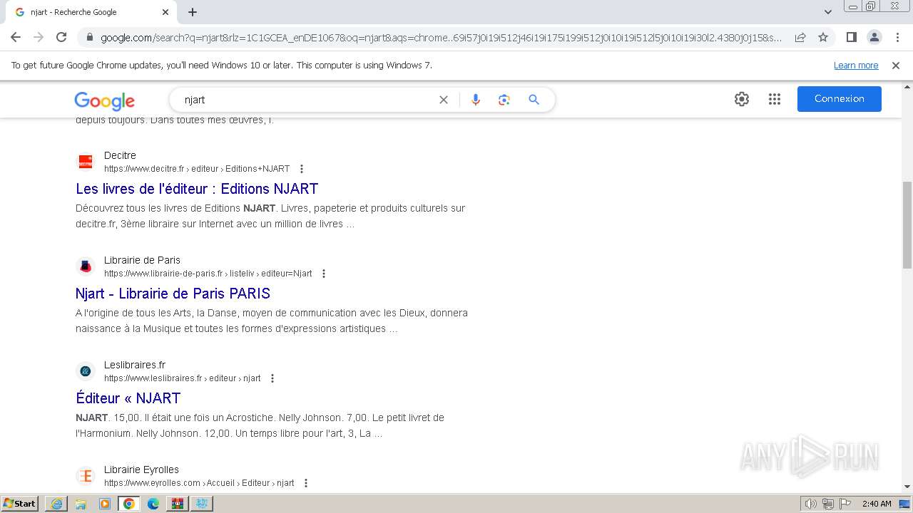Open more options for Librairie Eyrolles result

click(306, 483)
